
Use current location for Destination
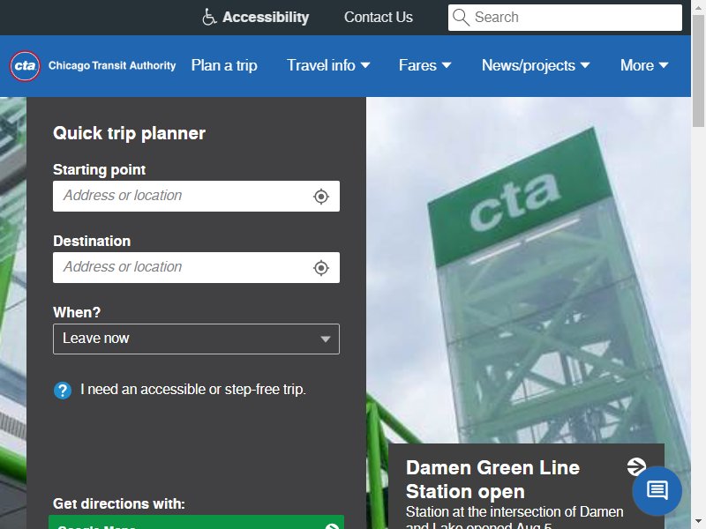pyautogui.click(x=321, y=268)
